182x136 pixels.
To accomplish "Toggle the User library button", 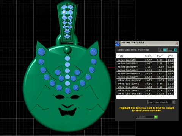I will pyautogui.click(x=172, y=50).
